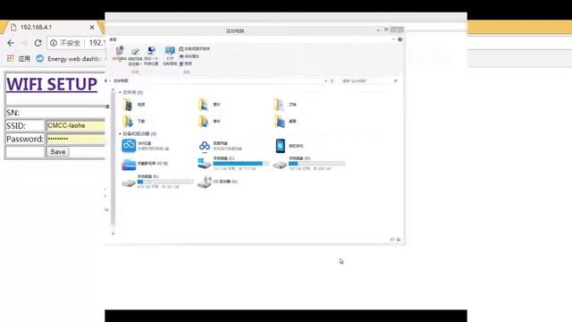Select the Local Disk (D:) drive icon
This screenshot has height=322, width=572.
[280, 165]
